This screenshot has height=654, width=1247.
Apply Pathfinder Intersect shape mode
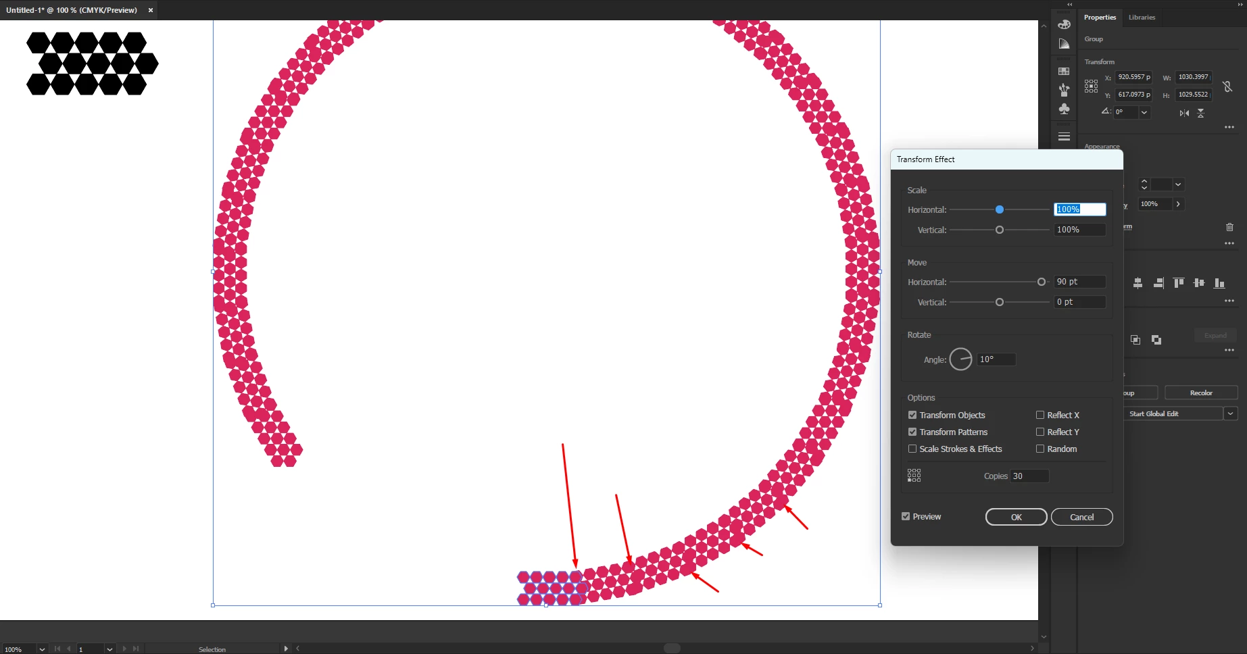point(1135,340)
